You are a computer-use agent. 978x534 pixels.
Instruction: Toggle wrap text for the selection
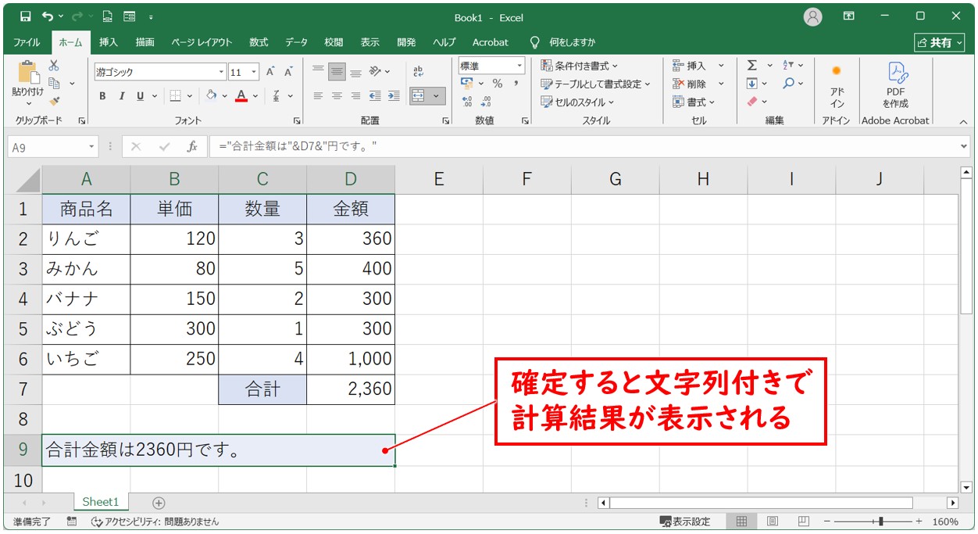coord(419,71)
